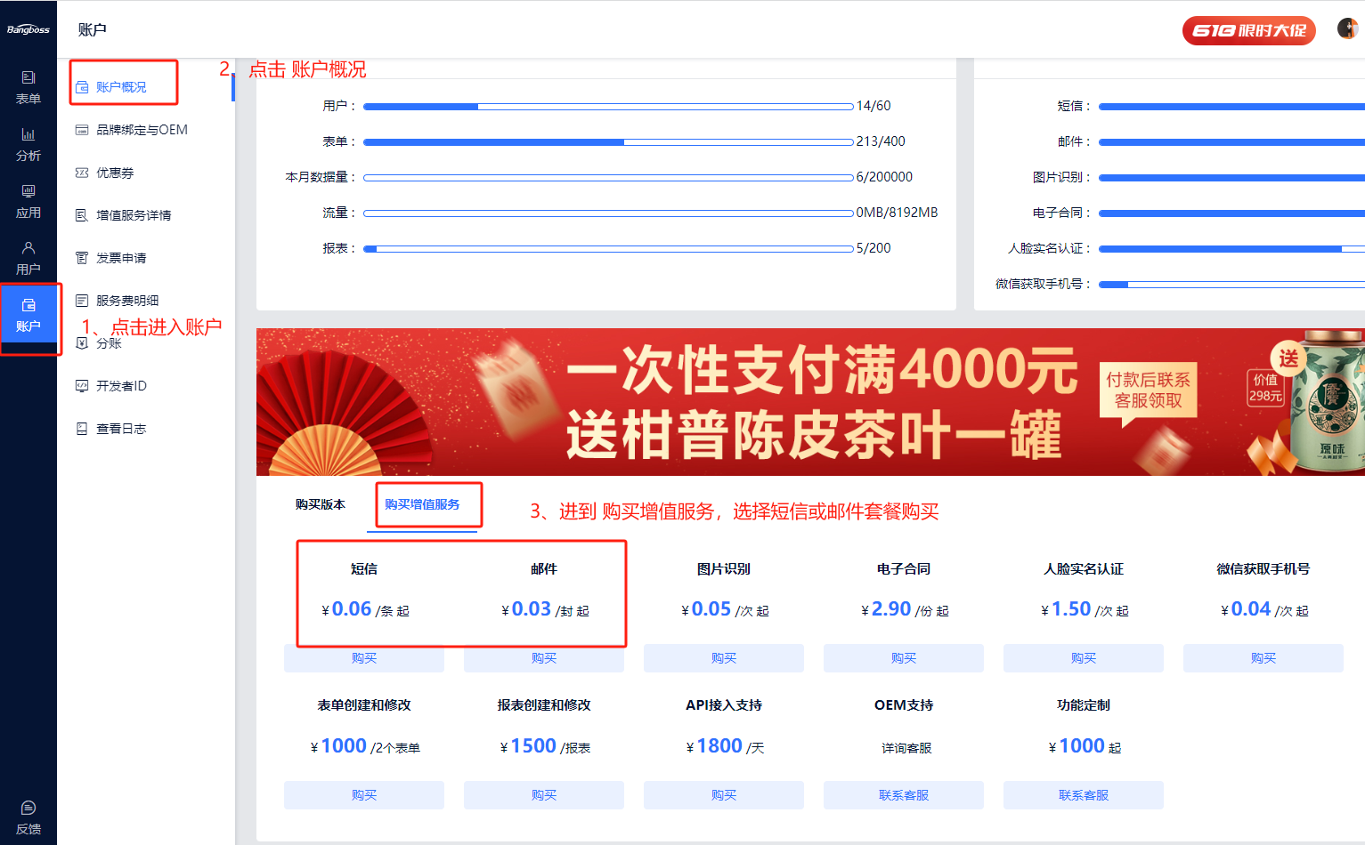Click the Bangboss logo

click(x=28, y=29)
